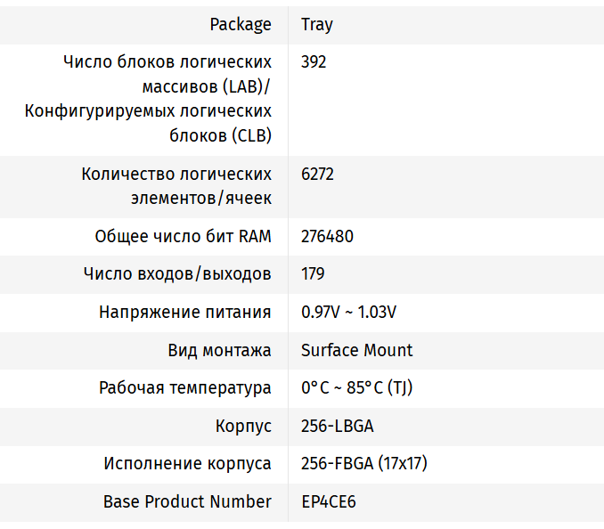The height and width of the screenshot is (529, 604).
Task: Select the I/O count value 179
Action: pyautogui.click(x=313, y=274)
